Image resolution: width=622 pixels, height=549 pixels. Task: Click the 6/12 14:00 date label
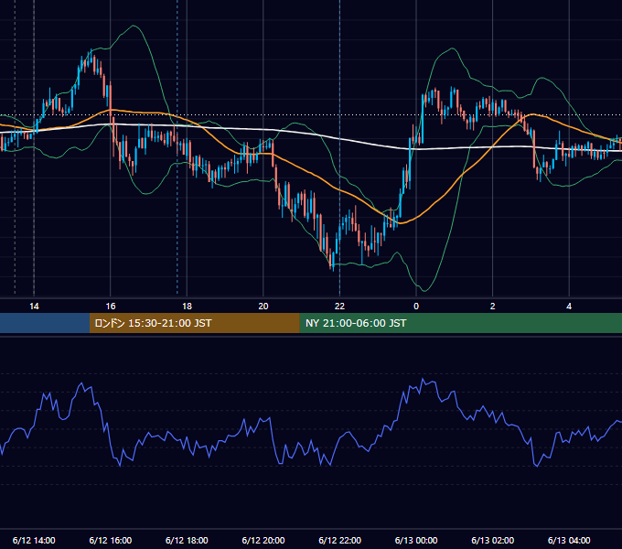(34, 540)
